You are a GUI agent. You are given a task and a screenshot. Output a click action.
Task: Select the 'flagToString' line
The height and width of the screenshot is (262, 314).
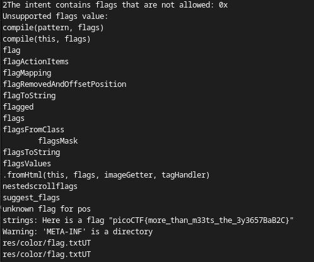[29, 96]
